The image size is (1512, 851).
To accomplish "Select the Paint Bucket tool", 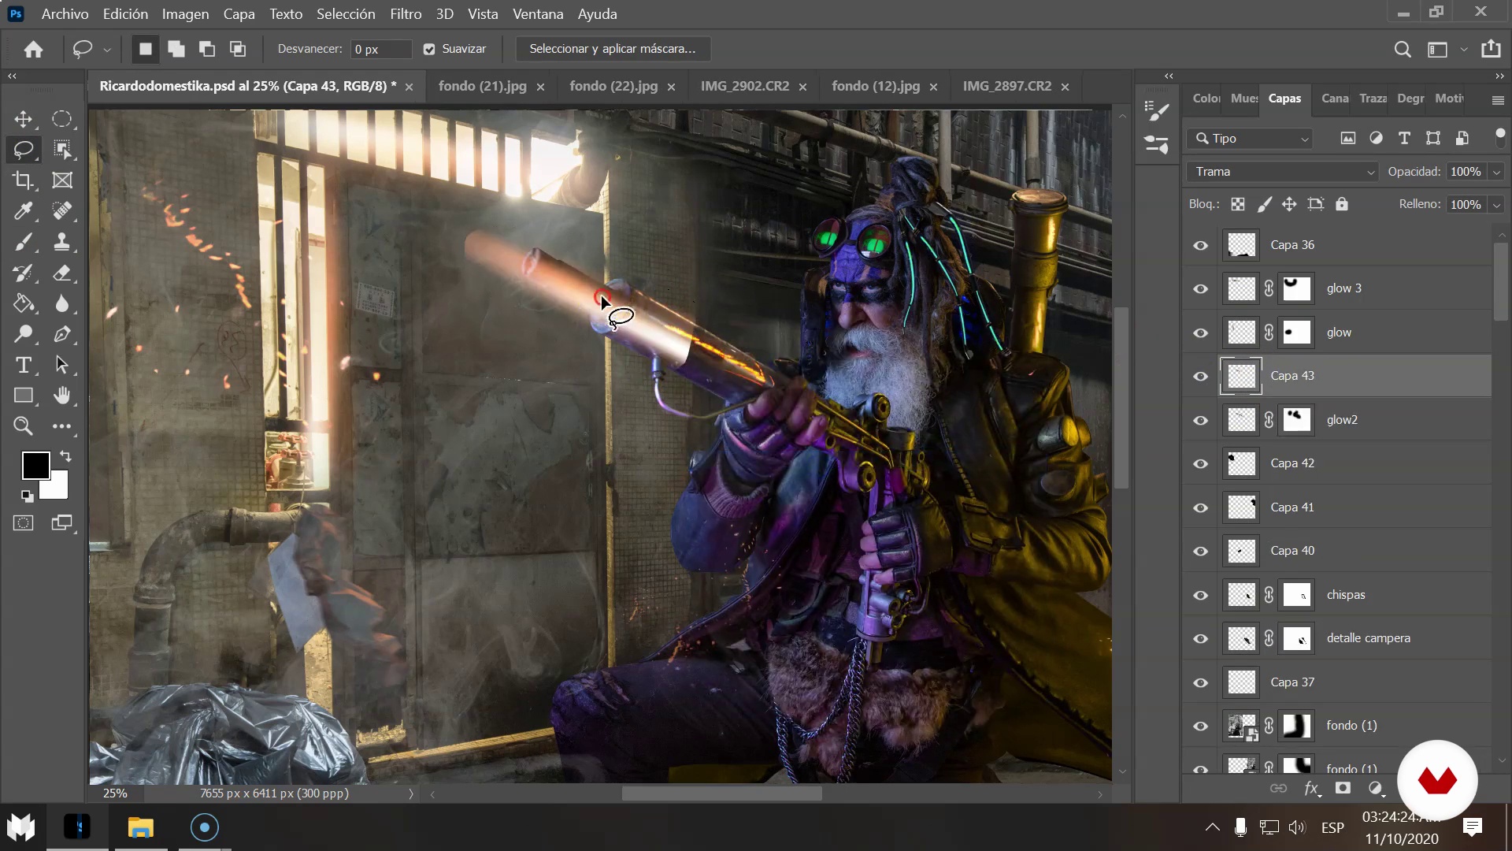I will (x=24, y=303).
